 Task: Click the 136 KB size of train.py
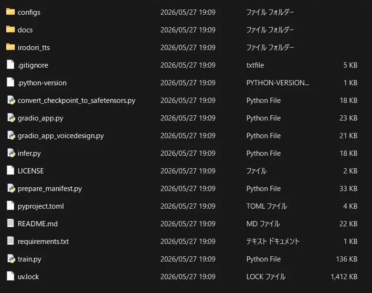coord(347,259)
